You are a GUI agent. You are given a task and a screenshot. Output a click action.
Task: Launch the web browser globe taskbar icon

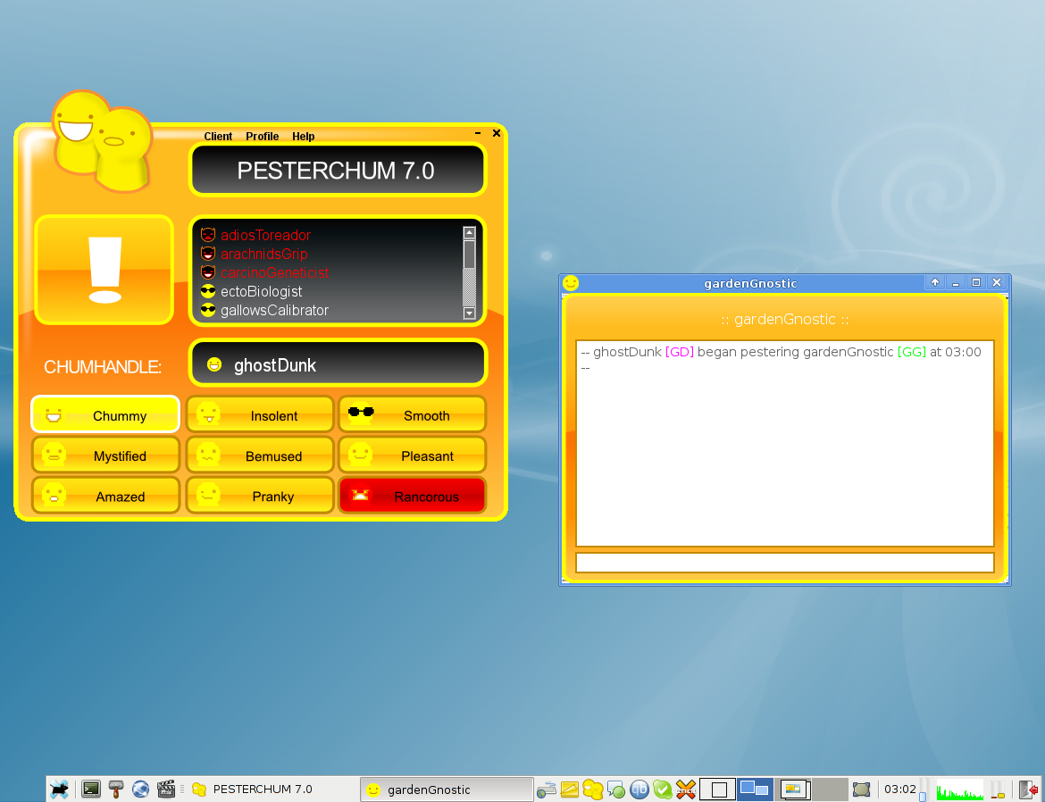coord(140,789)
